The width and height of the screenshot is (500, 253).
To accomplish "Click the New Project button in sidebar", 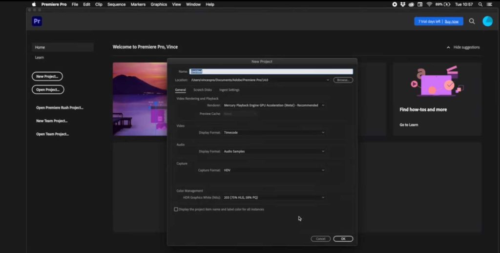I will pyautogui.click(x=47, y=77).
